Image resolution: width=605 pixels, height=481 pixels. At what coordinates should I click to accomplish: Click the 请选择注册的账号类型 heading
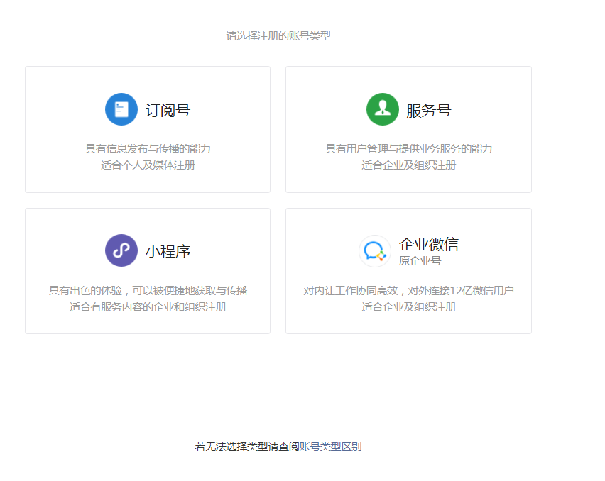pyautogui.click(x=278, y=36)
